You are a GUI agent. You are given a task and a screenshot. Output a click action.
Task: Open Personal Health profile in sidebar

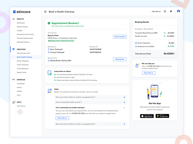tap(25, 38)
